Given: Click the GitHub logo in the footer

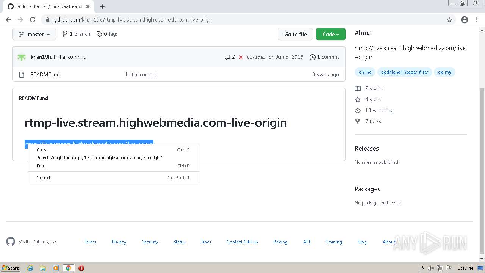Looking at the screenshot, I should click(11, 242).
